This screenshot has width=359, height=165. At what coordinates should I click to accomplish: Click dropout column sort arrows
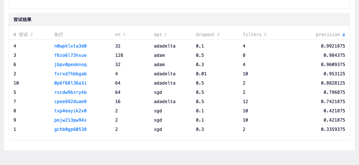coord(218,34)
